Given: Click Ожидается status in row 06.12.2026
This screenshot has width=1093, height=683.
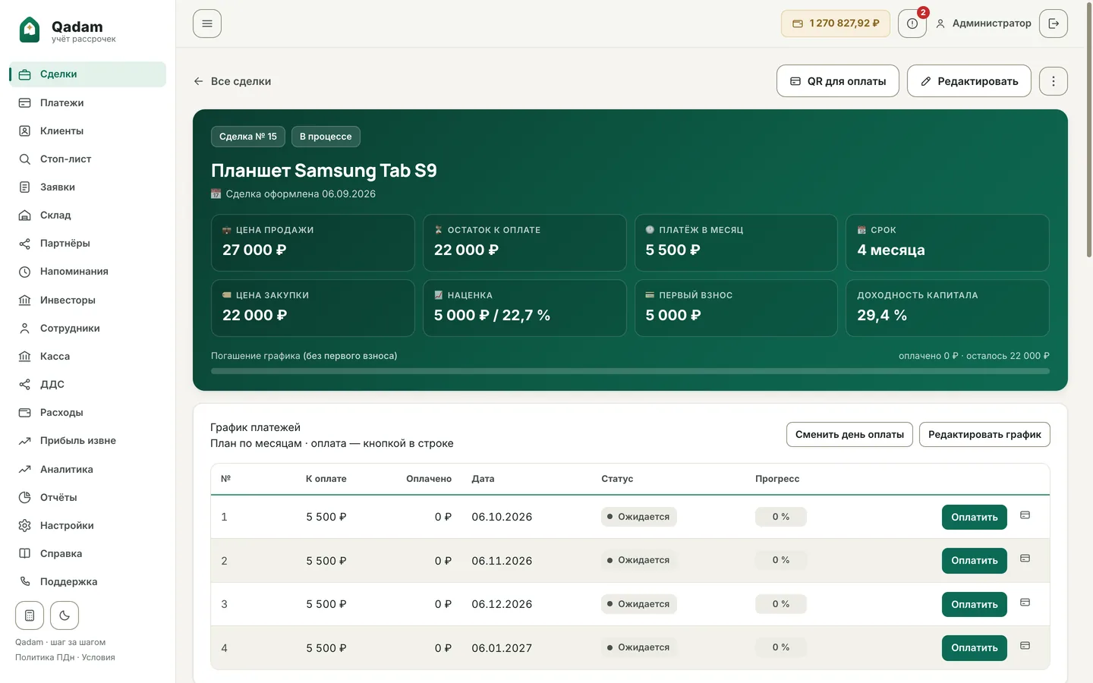Looking at the screenshot, I should (x=639, y=604).
